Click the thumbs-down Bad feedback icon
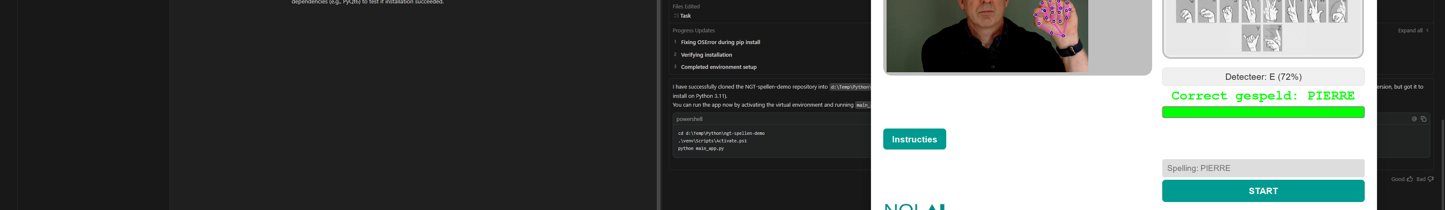Viewport: 1445px width, 210px height. coord(1430,179)
